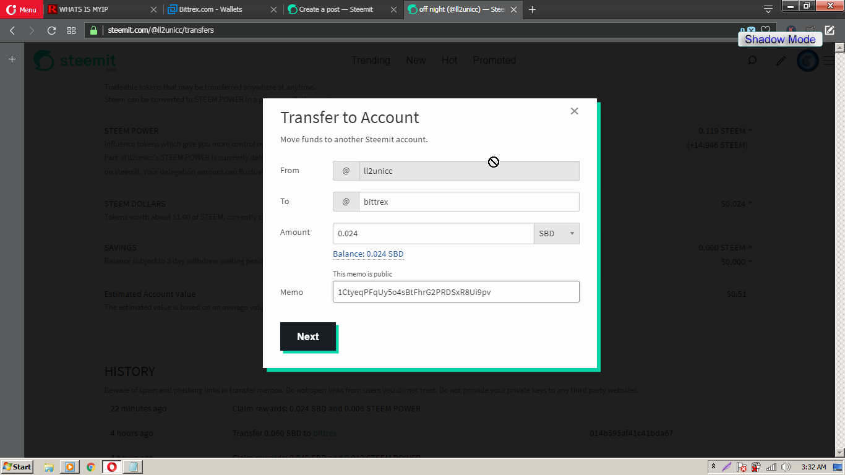Go back with the browser back arrow
The height and width of the screenshot is (475, 845).
(12, 30)
